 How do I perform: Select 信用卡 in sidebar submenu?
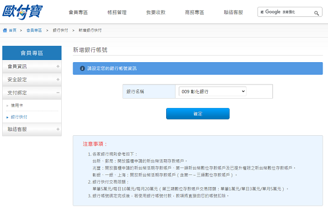17,105
